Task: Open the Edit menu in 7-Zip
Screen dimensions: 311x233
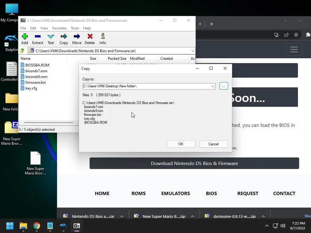Action: (33, 28)
